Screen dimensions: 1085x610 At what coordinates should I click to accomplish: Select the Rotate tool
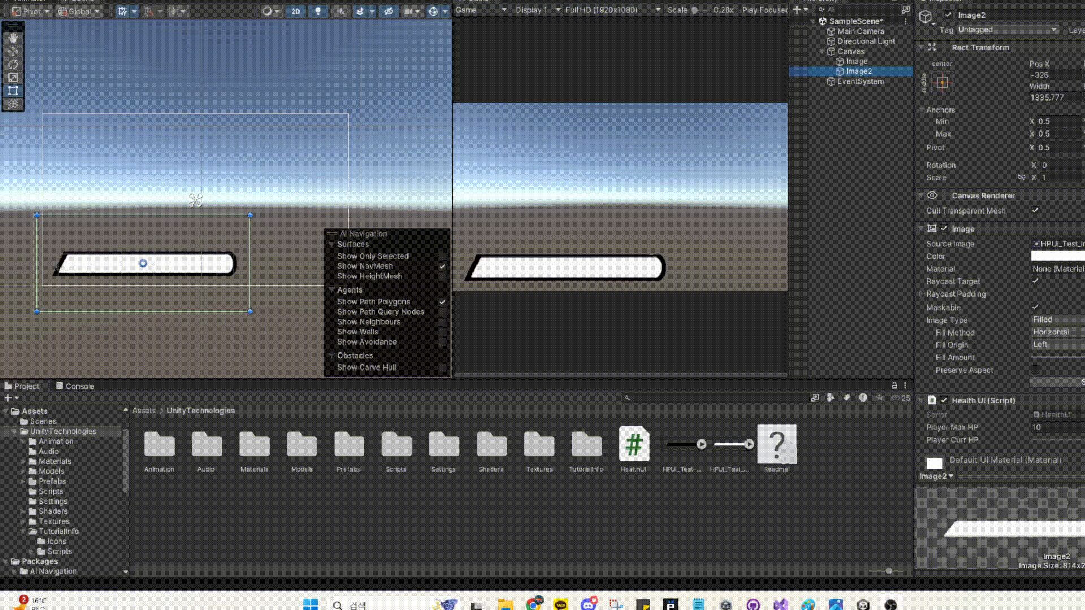pyautogui.click(x=13, y=64)
